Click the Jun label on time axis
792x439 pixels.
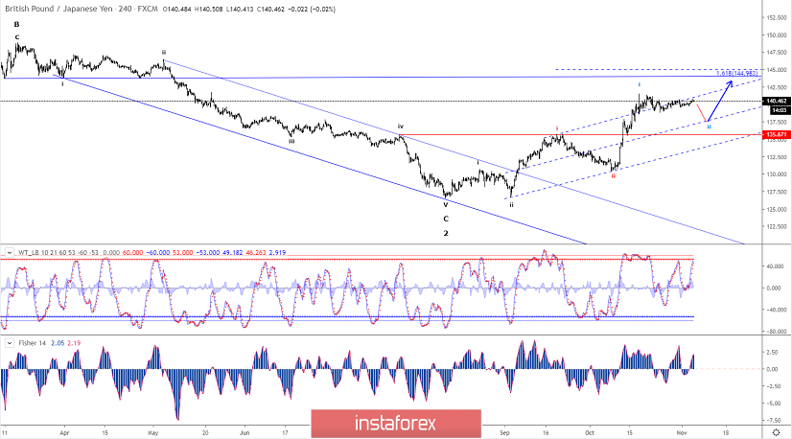(x=245, y=433)
